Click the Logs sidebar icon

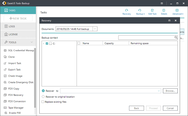click(6, 26)
